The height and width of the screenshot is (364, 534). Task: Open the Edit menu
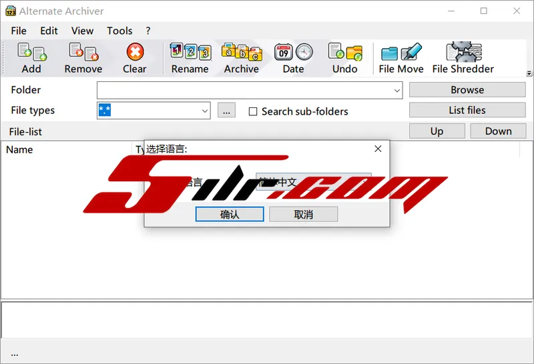[49, 31]
